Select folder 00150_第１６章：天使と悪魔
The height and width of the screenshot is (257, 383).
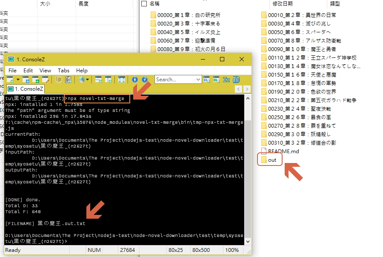299,75
